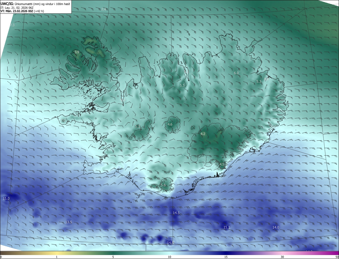Click the 4.5 value near the southeast coast
The image size is (339, 259).
pyautogui.click(x=222, y=164)
